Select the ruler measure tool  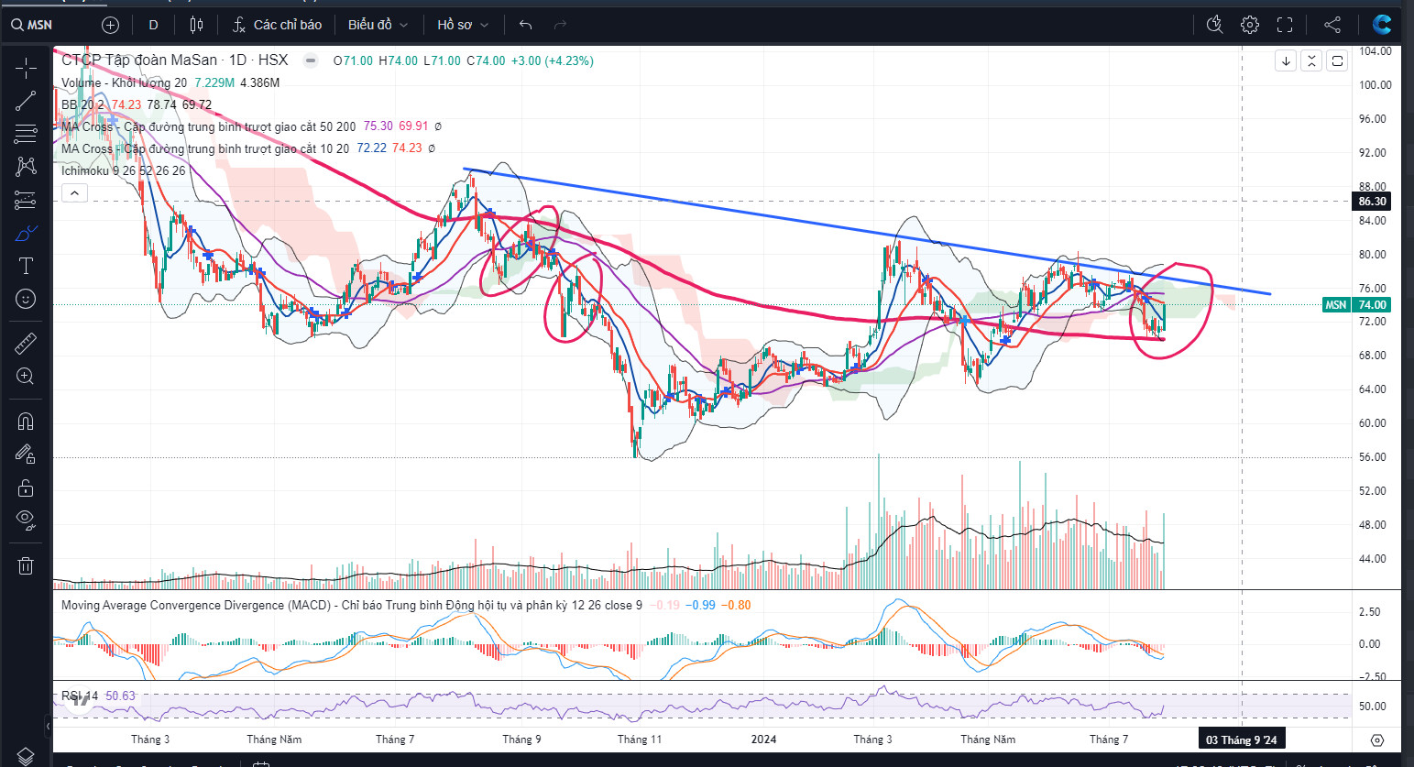26,344
